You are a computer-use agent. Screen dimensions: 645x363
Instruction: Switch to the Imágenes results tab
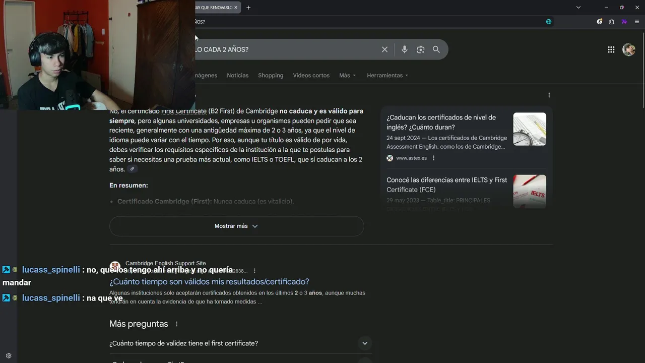click(206, 75)
